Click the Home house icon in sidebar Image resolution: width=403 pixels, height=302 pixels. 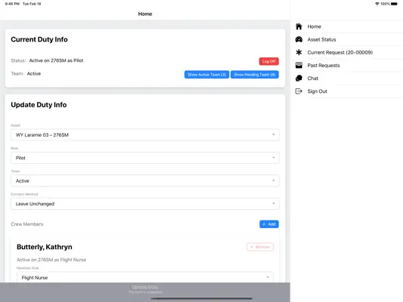tap(299, 26)
